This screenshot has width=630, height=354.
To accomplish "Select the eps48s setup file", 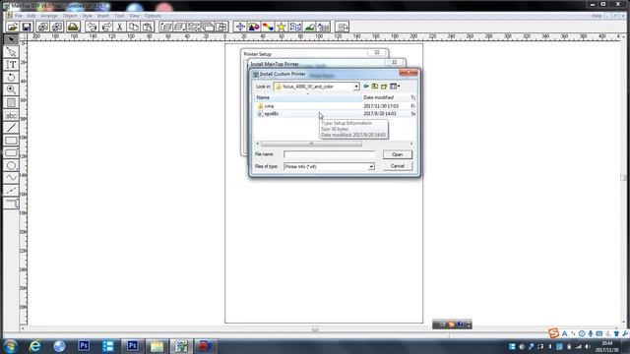I will click(272, 114).
